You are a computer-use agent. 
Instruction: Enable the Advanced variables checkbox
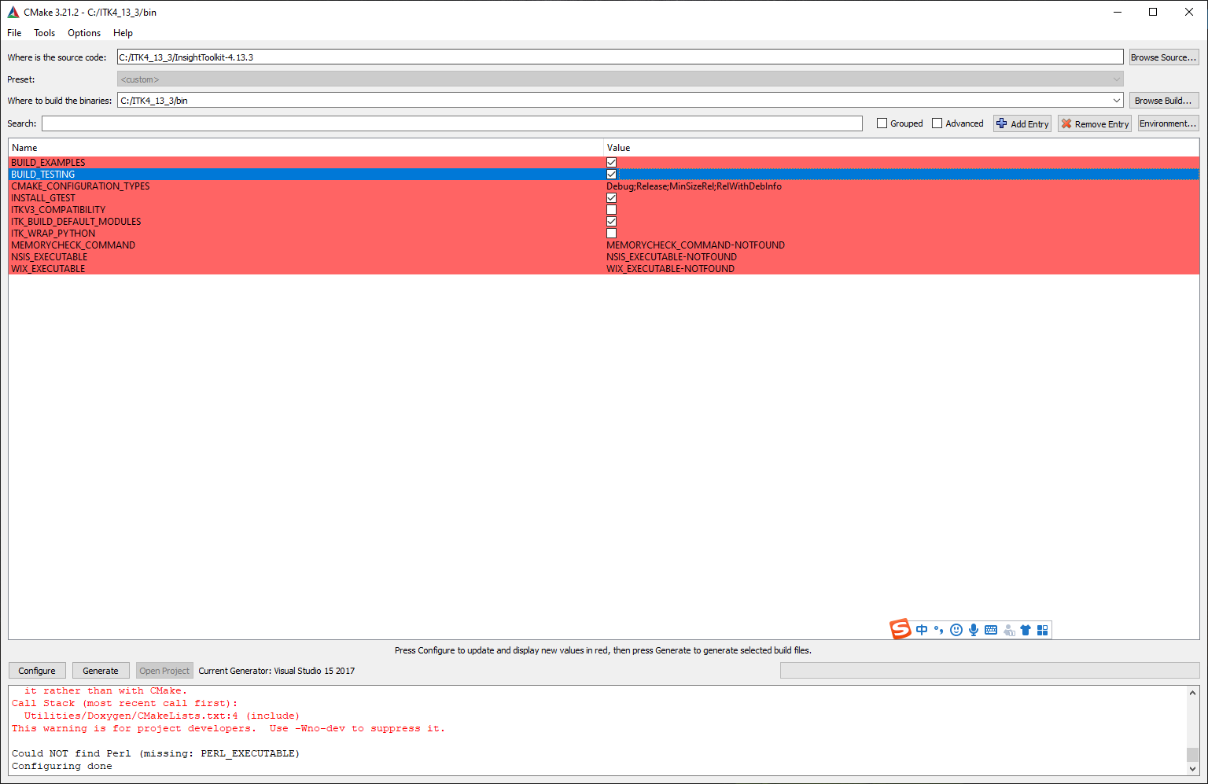(x=937, y=123)
